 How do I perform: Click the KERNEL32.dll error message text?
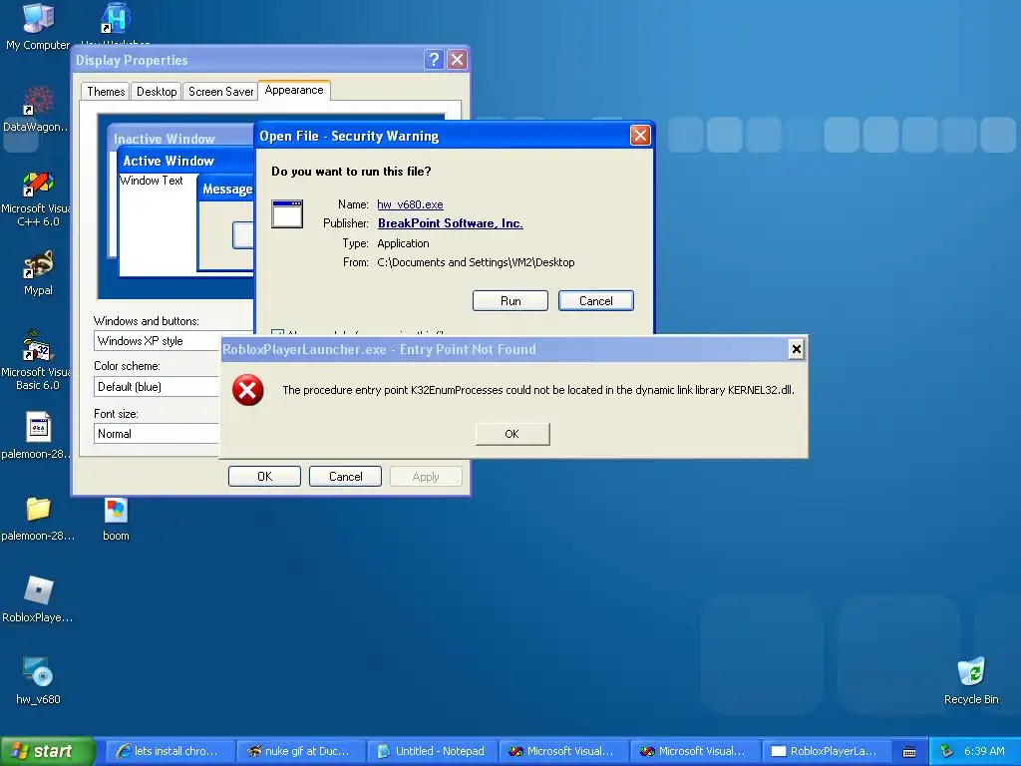[537, 390]
